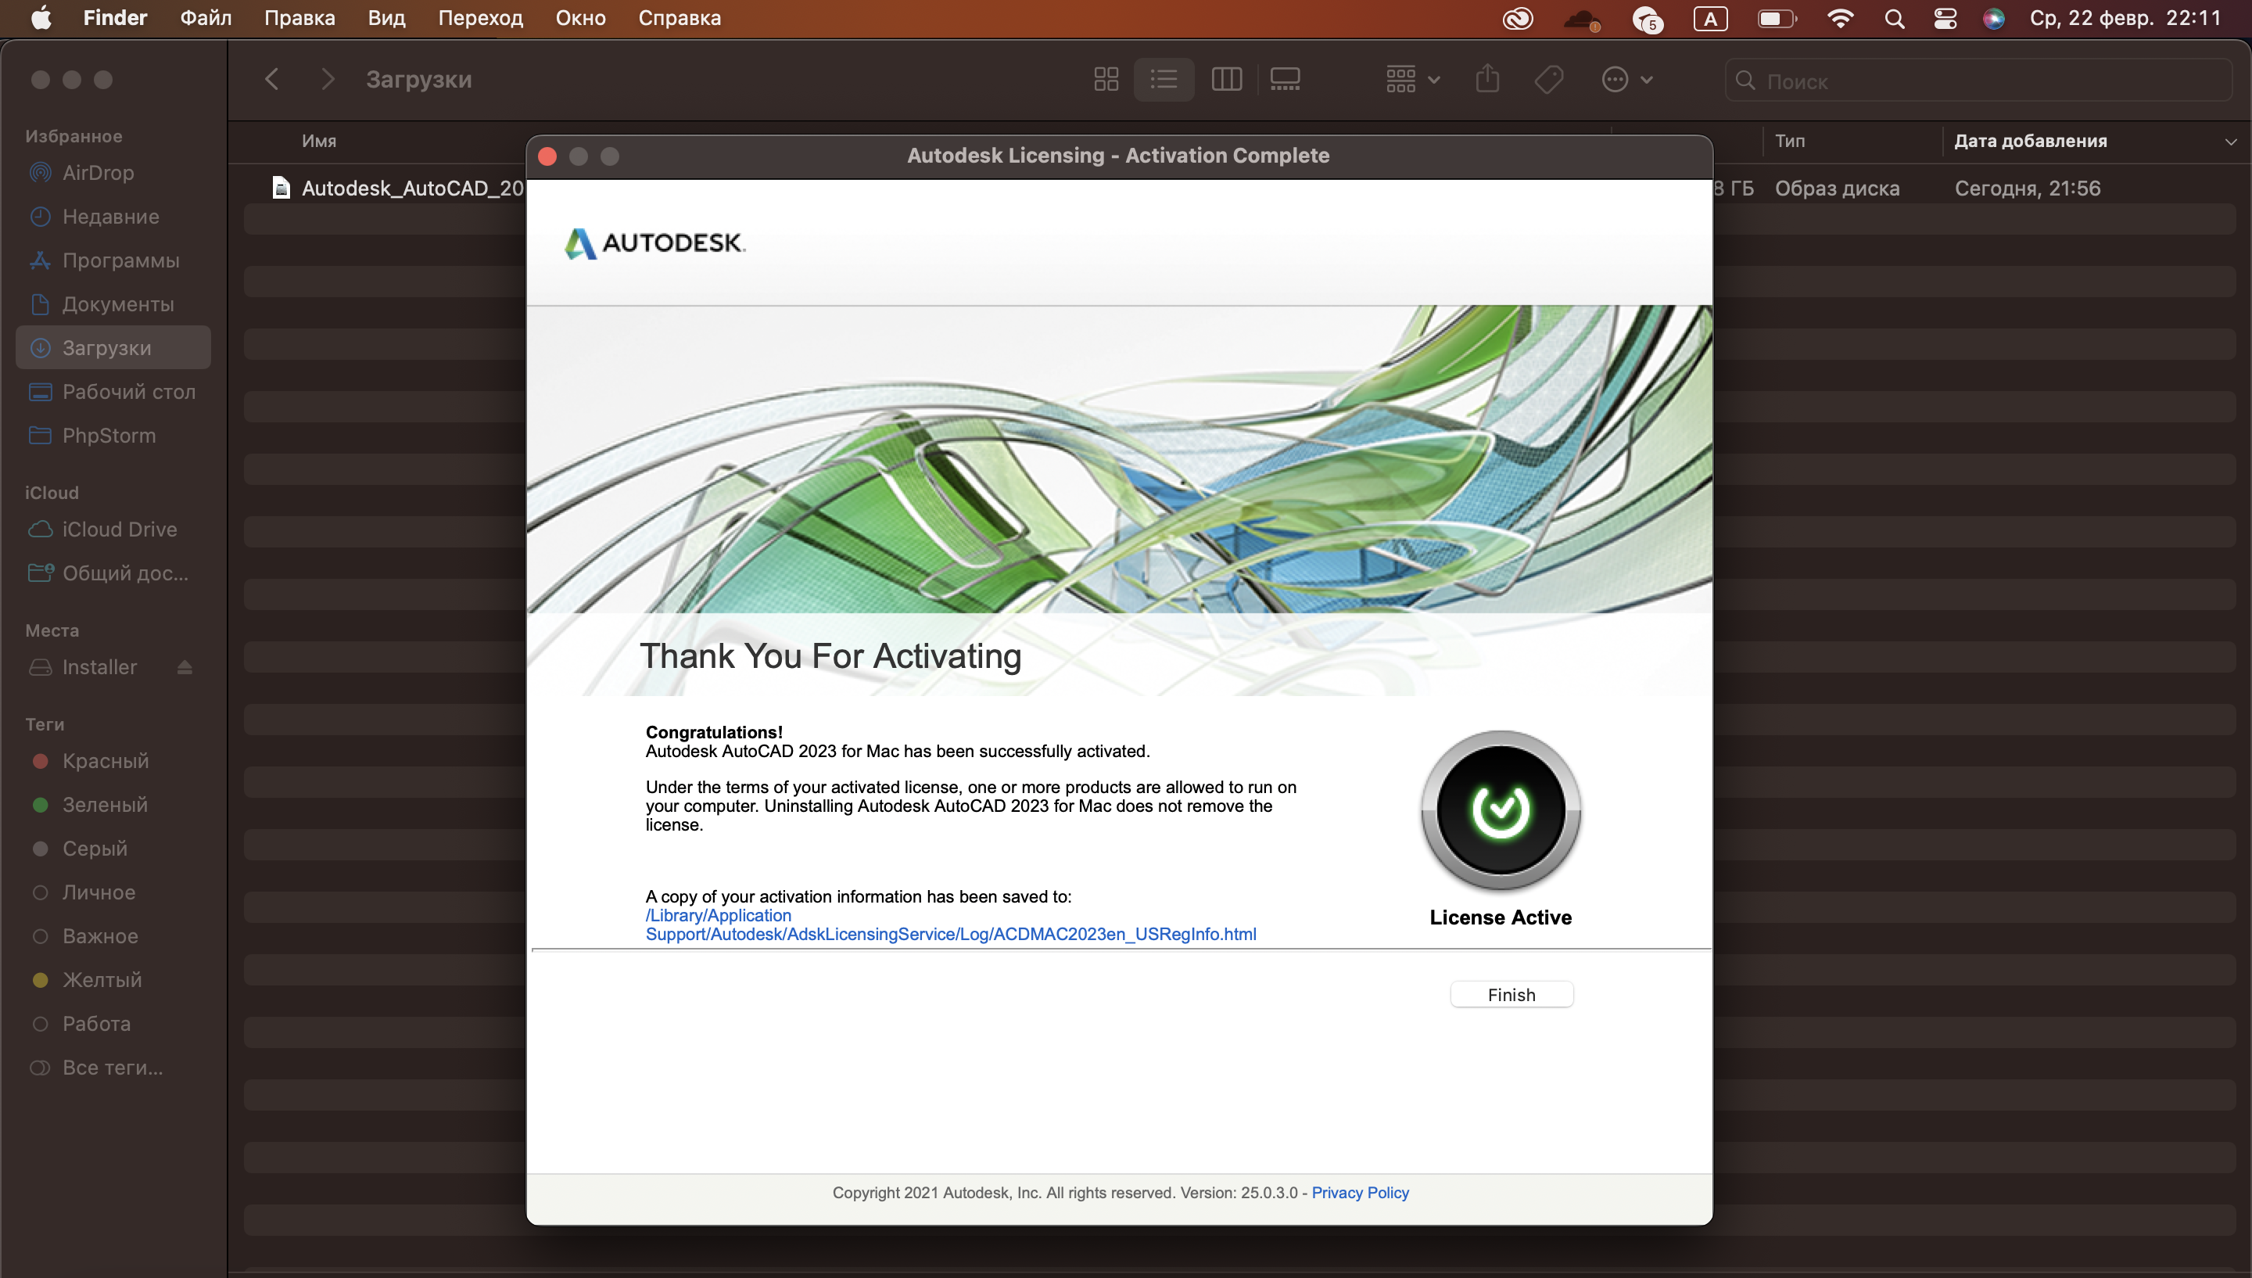Screen dimensions: 2252x1278
Task: Select the Работа tag
Action: coord(95,1024)
